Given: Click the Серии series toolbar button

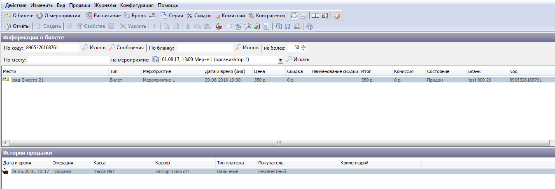Looking at the screenshot, I should pyautogui.click(x=172, y=16).
